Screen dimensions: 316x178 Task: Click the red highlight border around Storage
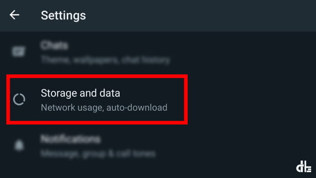pyautogui.click(x=97, y=76)
